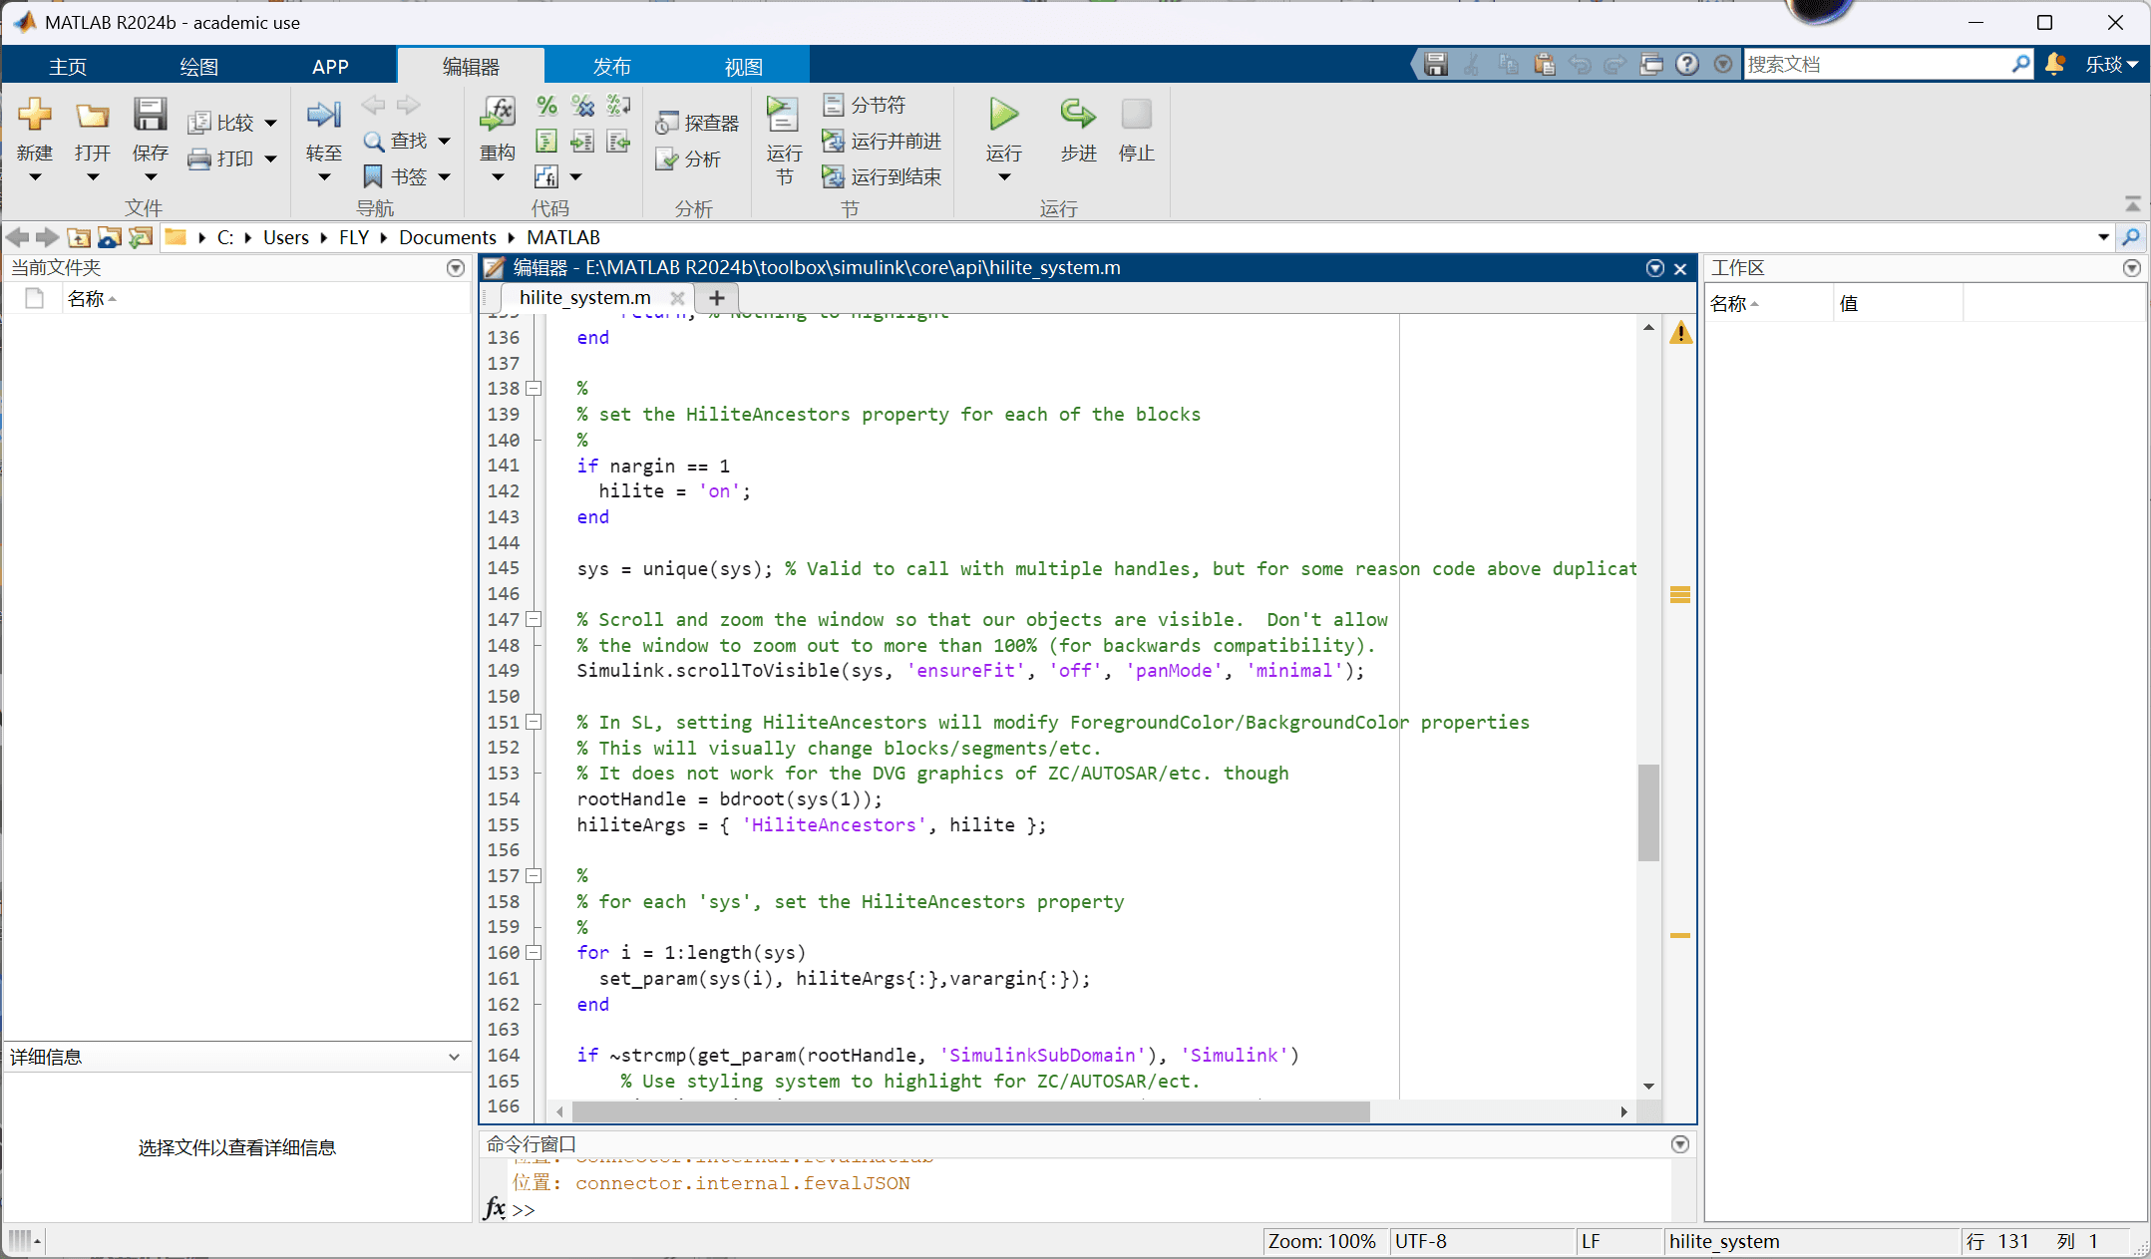
Task: Click the 重构 (Refactor) fx icon
Action: click(498, 114)
